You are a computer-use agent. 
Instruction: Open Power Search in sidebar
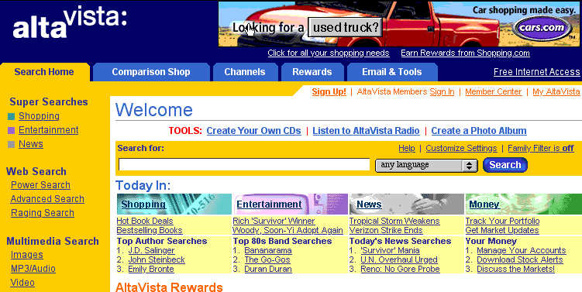pos(40,185)
